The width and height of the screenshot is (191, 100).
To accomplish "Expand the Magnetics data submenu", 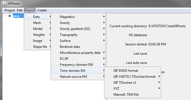I will [x=78, y=17].
